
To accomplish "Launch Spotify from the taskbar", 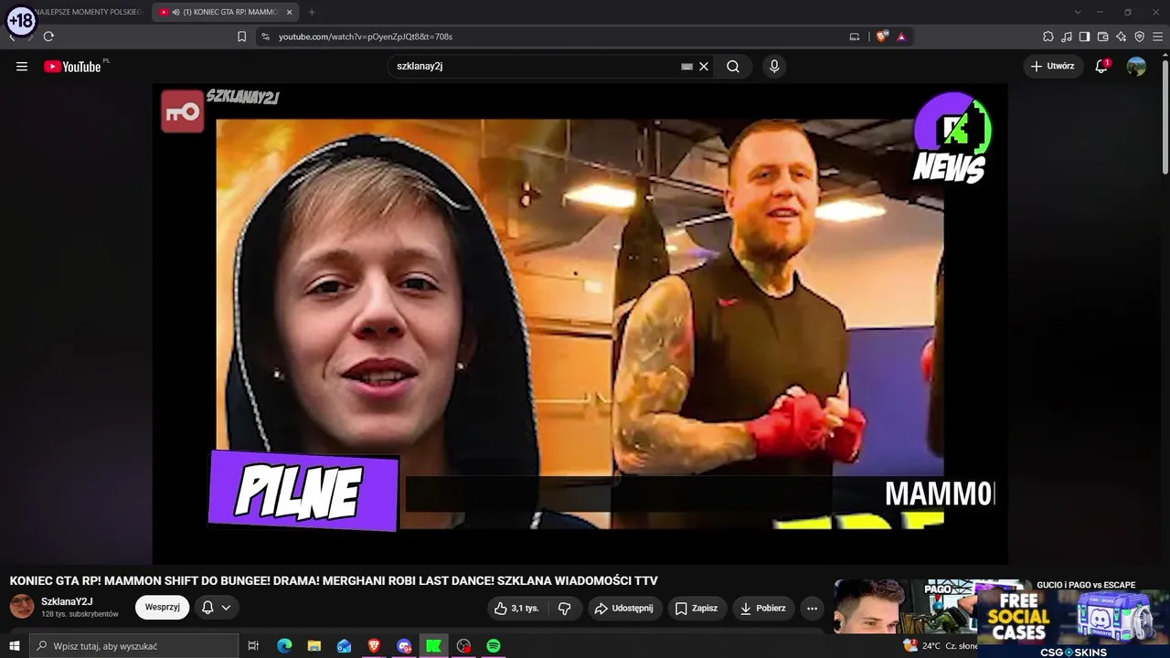I will point(493,646).
